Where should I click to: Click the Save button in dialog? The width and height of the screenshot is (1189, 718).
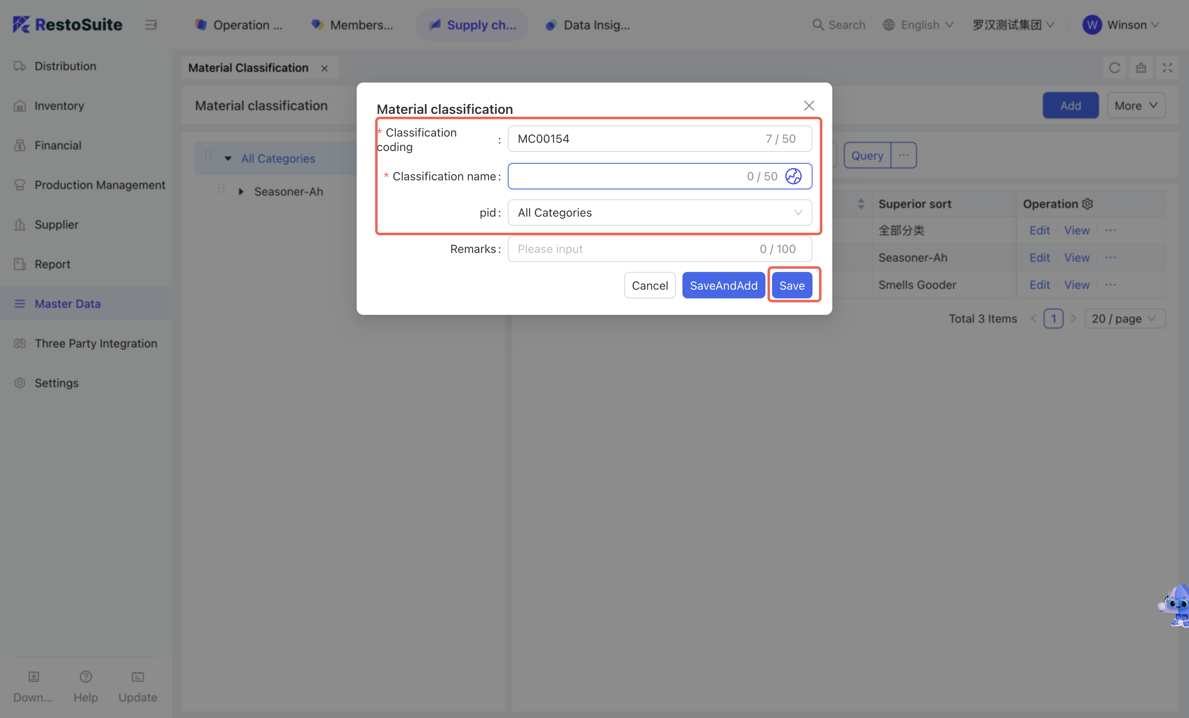791,286
